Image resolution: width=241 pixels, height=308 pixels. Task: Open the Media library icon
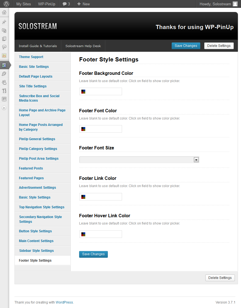coord(4,30)
